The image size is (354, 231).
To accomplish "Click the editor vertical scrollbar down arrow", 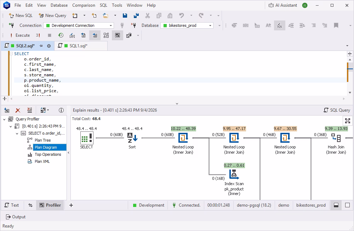I will point(350,93).
